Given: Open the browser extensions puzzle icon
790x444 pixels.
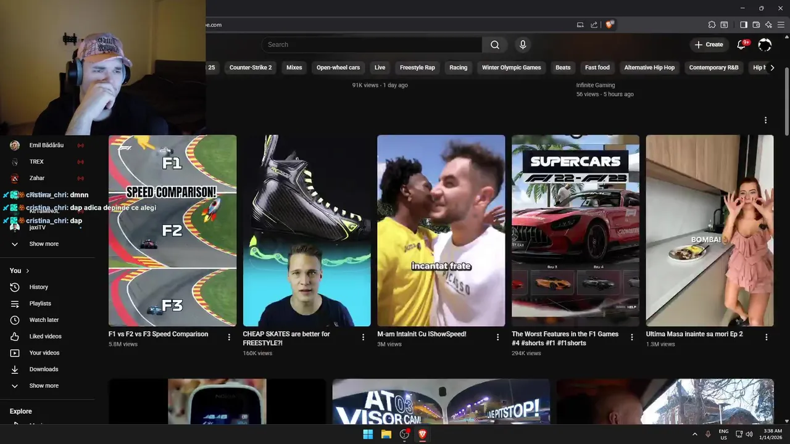Looking at the screenshot, I should click(x=712, y=25).
